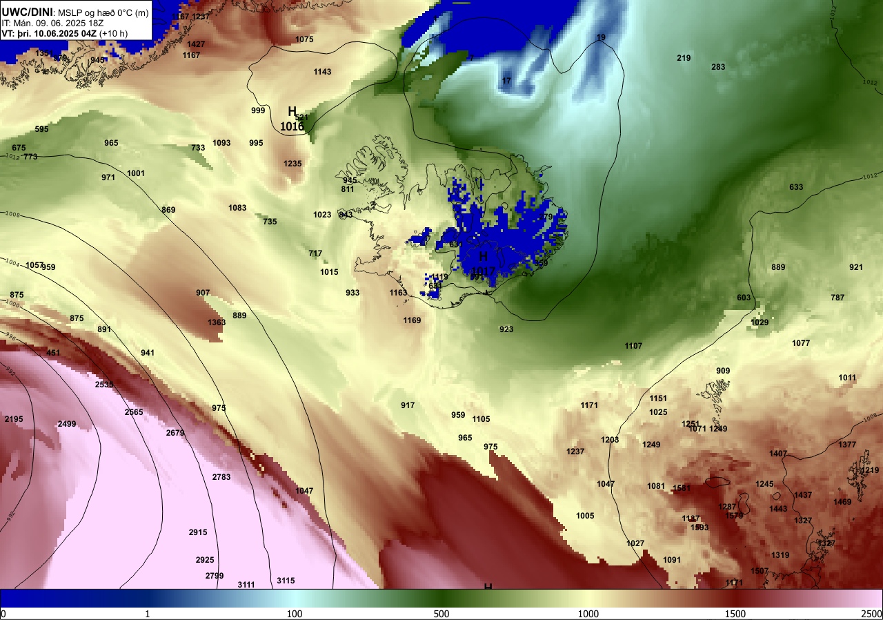Click the height value 787
Screen dimensions: 883x620
[x=837, y=298]
